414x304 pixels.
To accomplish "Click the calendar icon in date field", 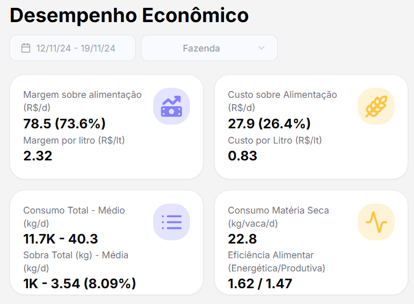I will click(26, 48).
